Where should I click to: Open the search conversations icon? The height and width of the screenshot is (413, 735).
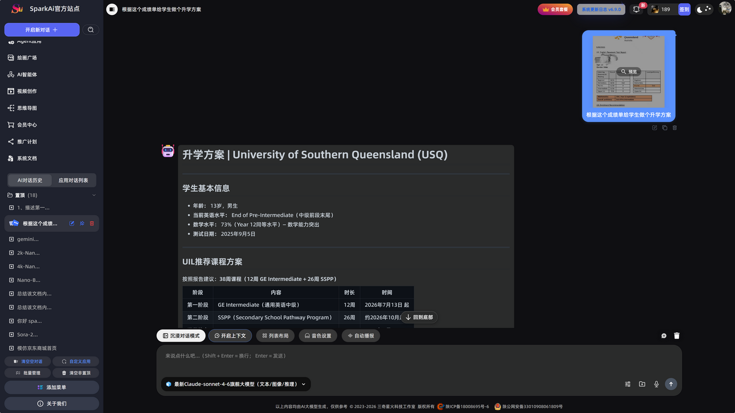tap(90, 30)
